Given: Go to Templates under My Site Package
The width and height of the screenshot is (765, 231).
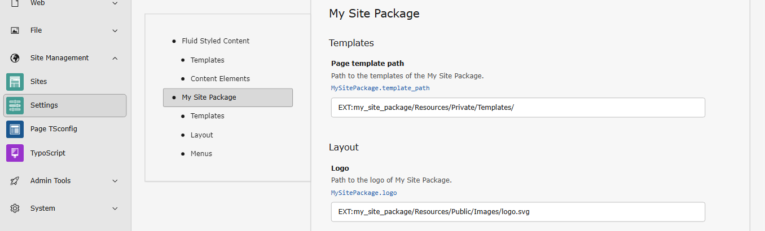Looking at the screenshot, I should pos(207,116).
